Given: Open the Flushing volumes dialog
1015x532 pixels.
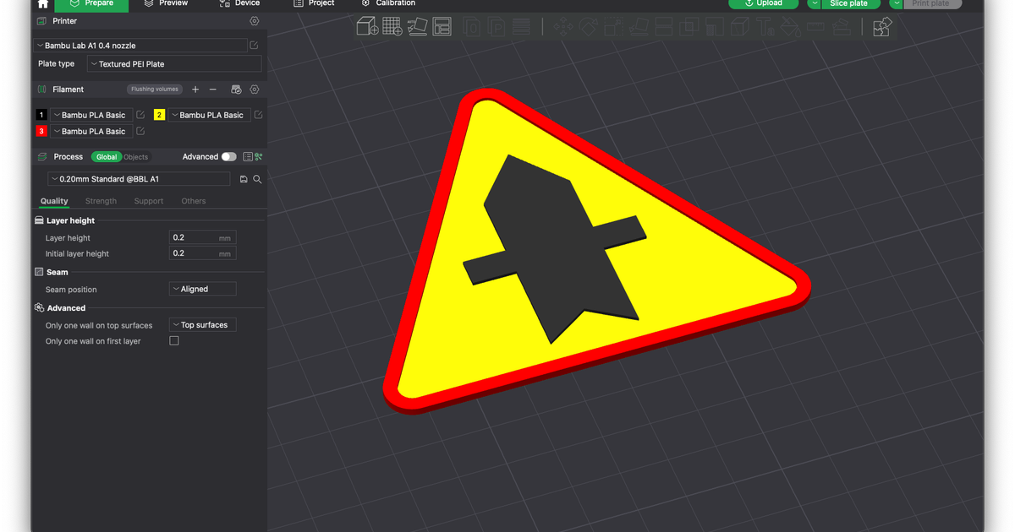Looking at the screenshot, I should [x=154, y=89].
